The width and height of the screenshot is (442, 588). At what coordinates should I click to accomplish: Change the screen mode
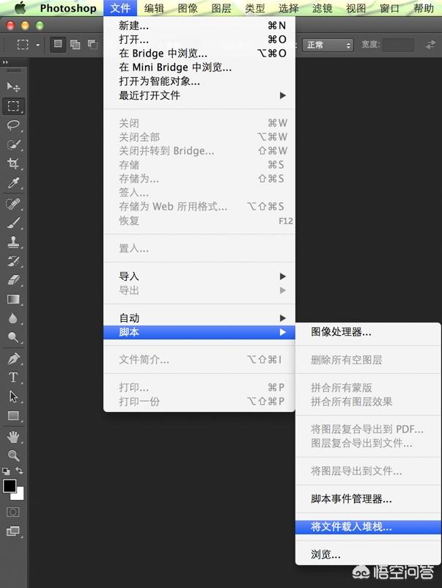tap(13, 531)
